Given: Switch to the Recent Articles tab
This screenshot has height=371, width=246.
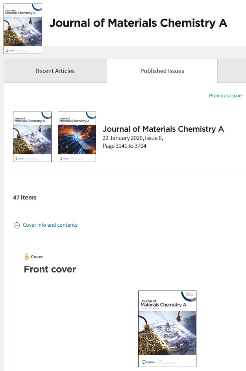Looking at the screenshot, I should point(55,71).
